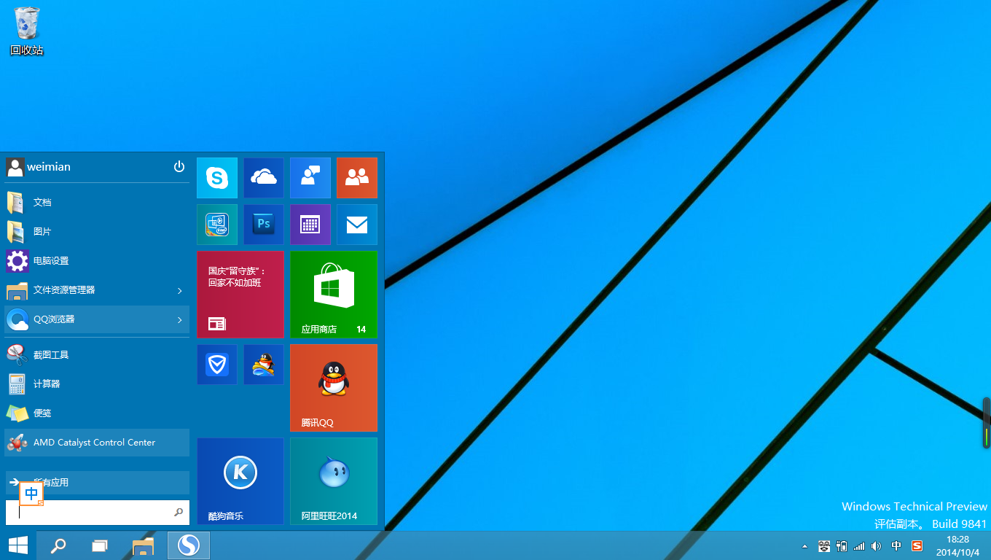991x560 pixels.
Task: Switch to the Sogou browser taskbar button
Action: (x=189, y=545)
